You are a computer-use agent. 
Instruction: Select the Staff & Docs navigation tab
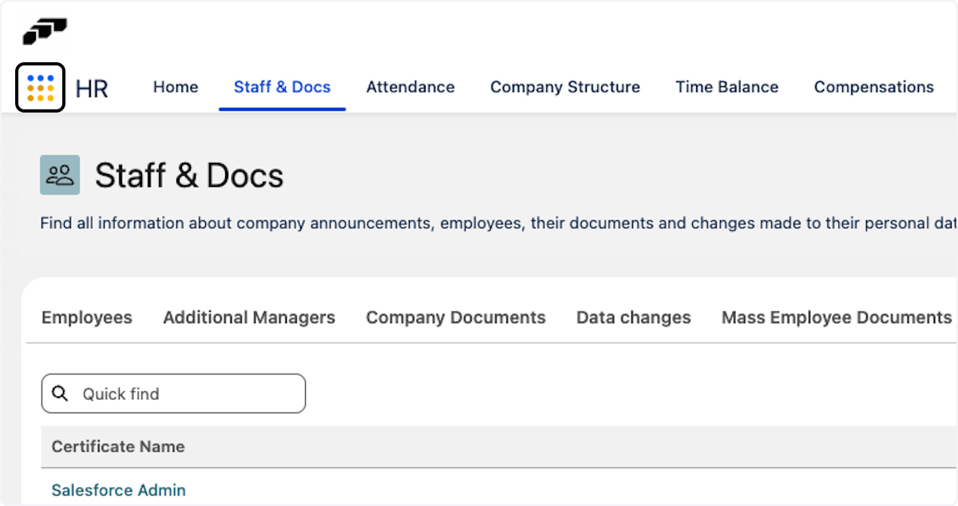point(282,87)
